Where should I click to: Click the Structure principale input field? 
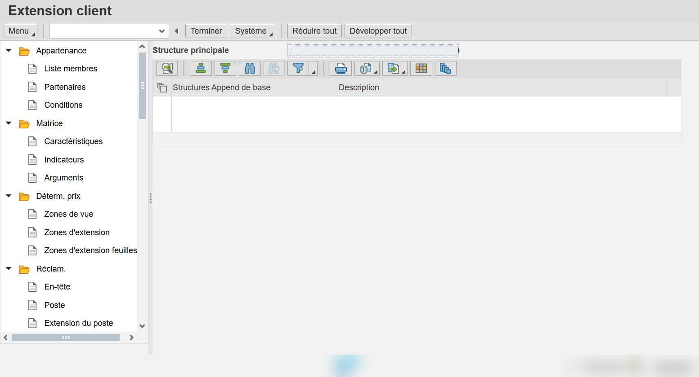pos(374,50)
